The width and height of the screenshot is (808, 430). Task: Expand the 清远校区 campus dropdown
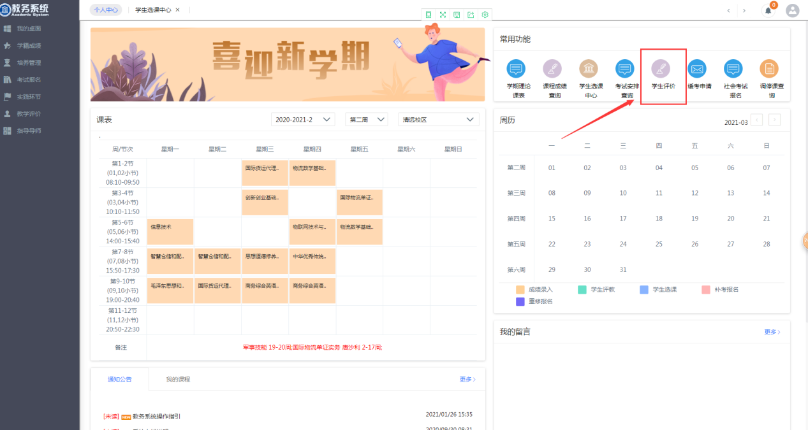(x=438, y=120)
